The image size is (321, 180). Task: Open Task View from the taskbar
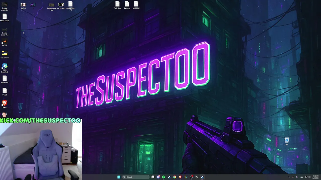(153, 177)
